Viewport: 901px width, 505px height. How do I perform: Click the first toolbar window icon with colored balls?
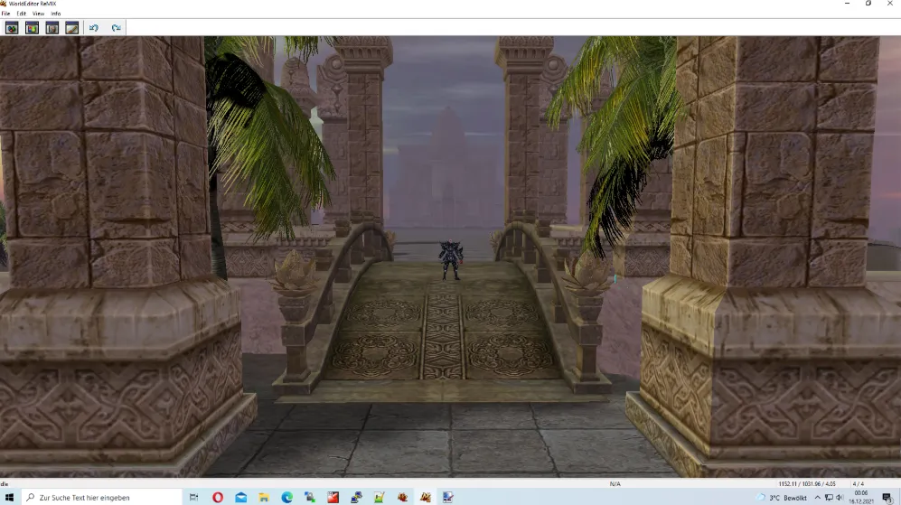pos(12,28)
